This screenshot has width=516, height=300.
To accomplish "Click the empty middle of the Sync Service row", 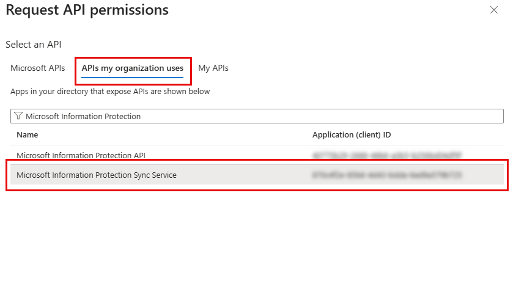I will (x=245, y=175).
